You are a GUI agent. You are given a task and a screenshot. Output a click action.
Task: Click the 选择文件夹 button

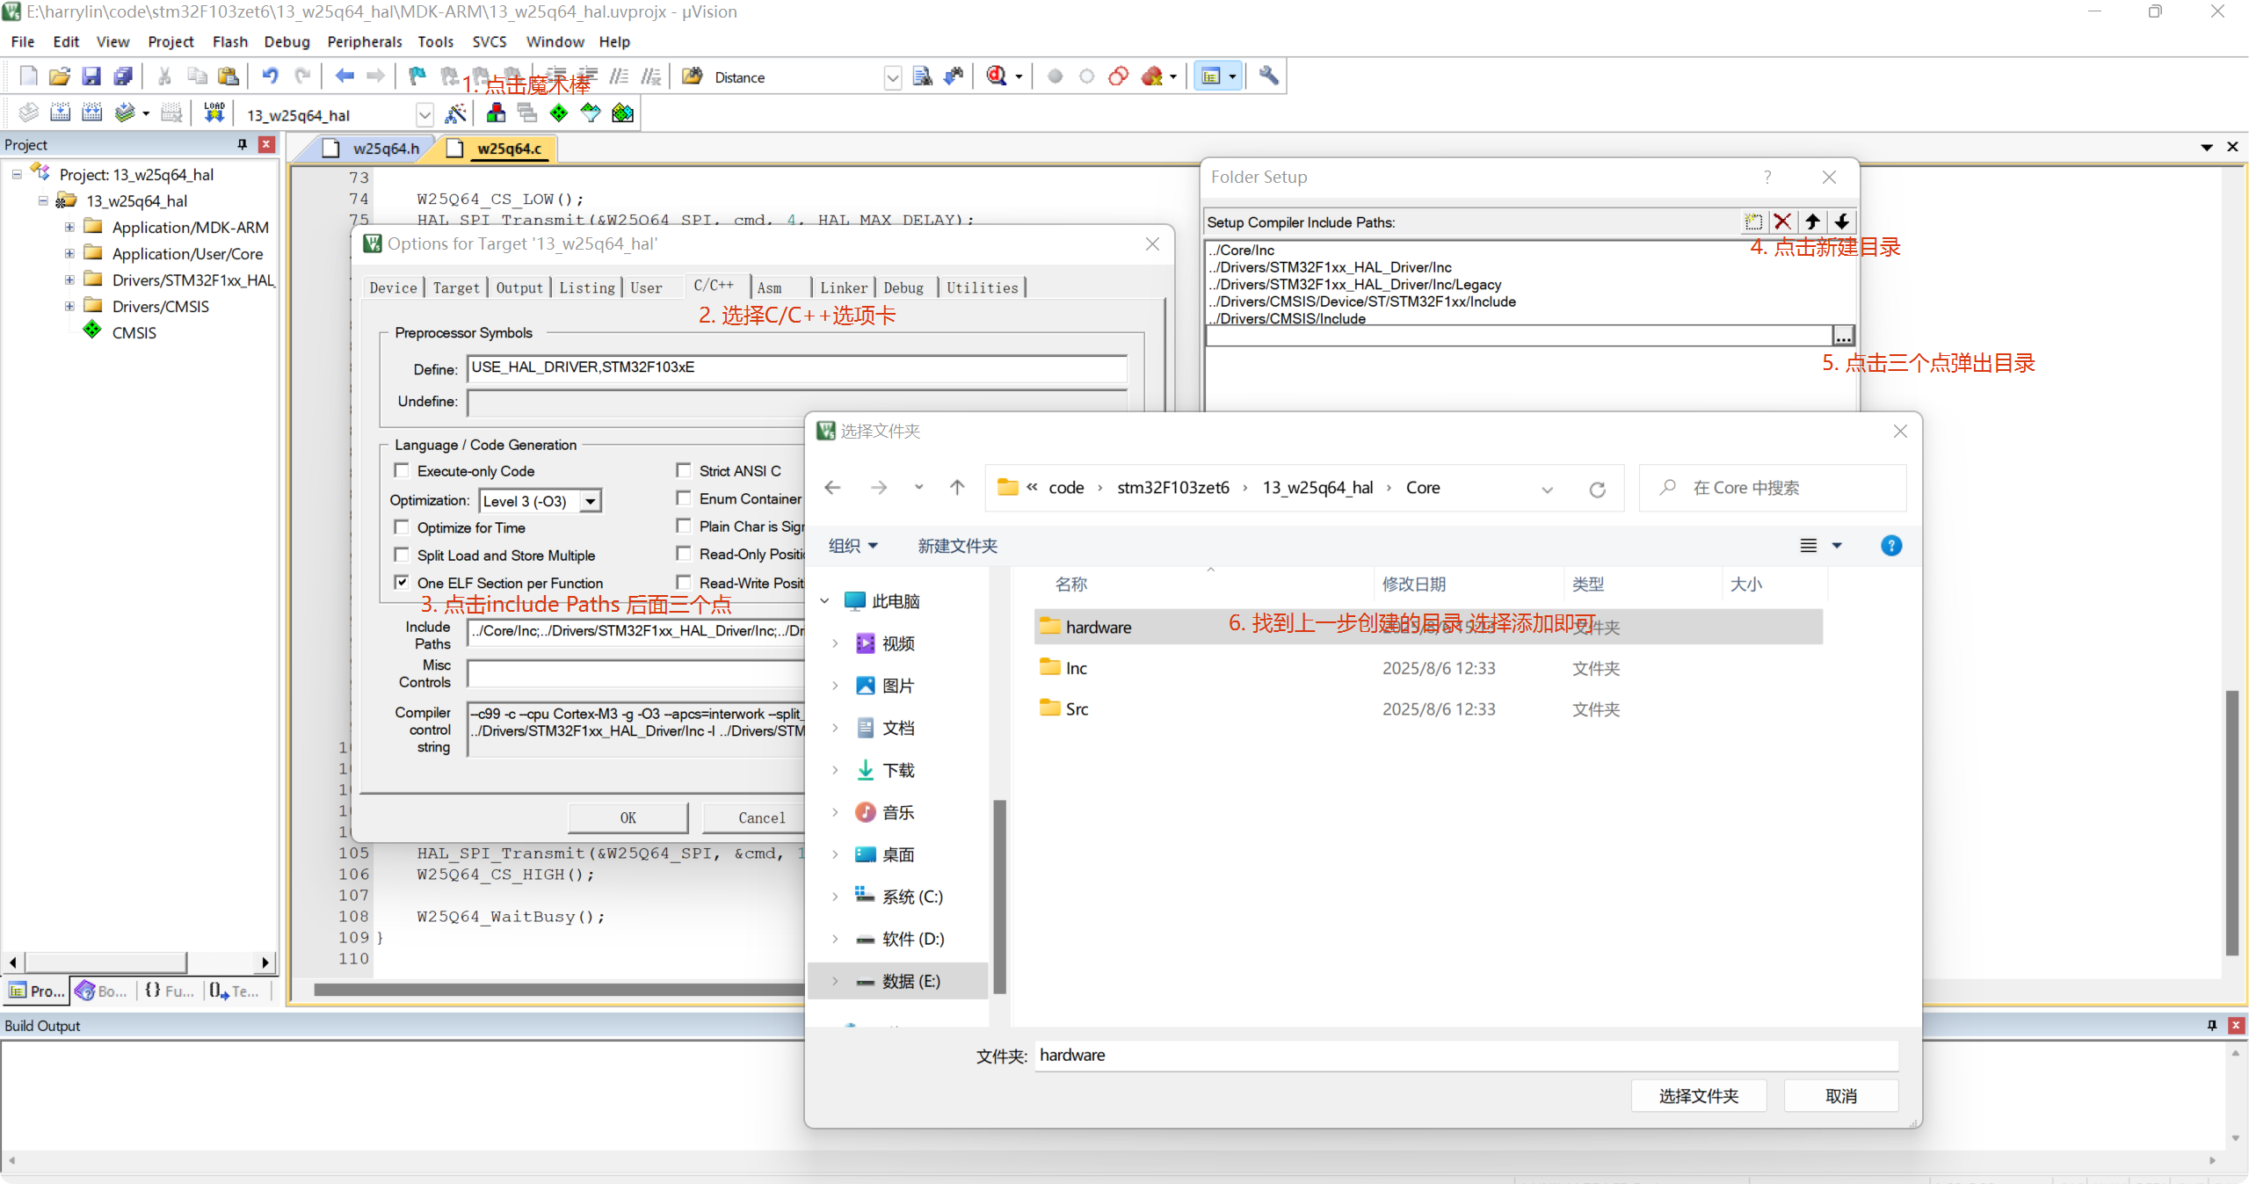point(1698,1096)
